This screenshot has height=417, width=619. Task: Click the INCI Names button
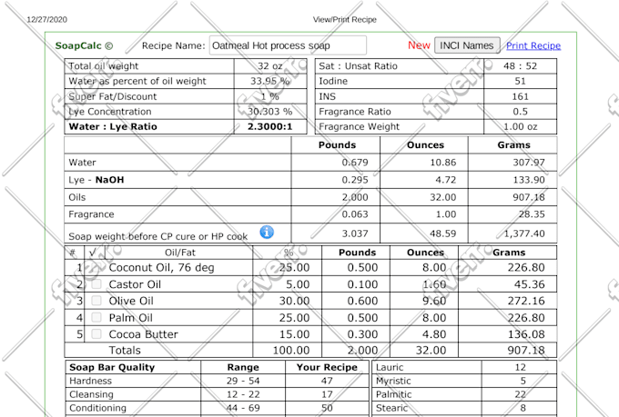(x=467, y=45)
